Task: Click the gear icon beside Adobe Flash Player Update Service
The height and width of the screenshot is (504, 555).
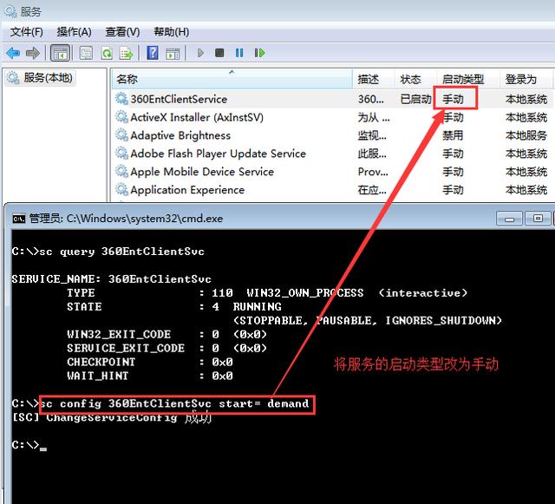Action: coord(121,154)
